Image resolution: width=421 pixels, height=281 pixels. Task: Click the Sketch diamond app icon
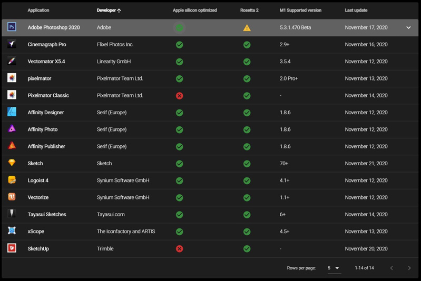12,163
